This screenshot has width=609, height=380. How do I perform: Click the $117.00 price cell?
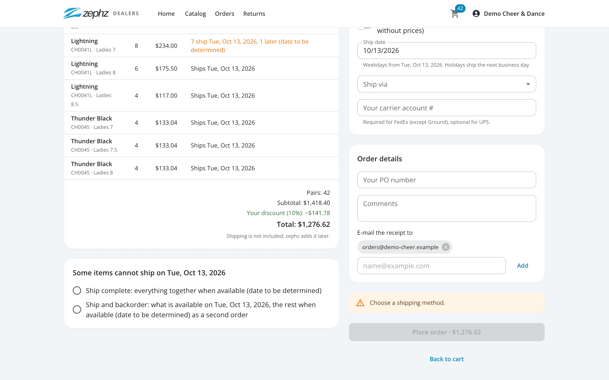(166, 96)
